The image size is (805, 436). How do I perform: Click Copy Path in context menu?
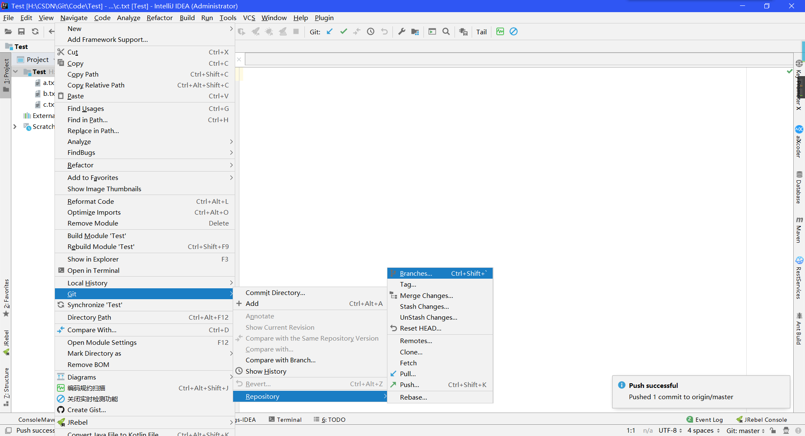pos(145,74)
